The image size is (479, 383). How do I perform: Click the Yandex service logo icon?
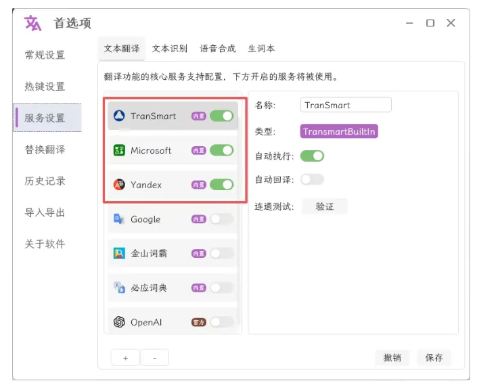click(119, 185)
